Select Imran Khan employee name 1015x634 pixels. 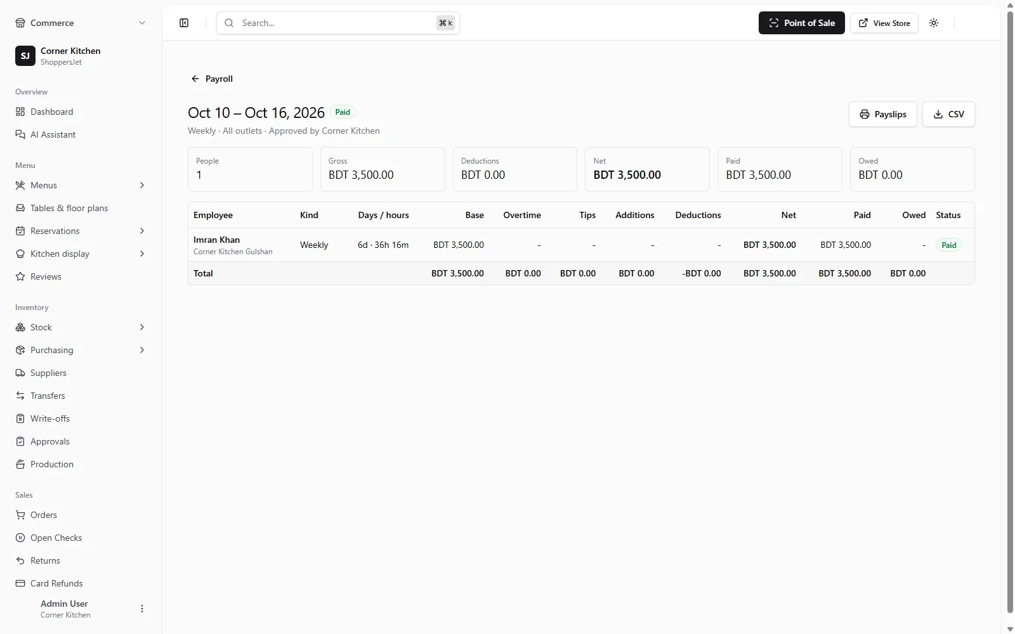coord(216,240)
